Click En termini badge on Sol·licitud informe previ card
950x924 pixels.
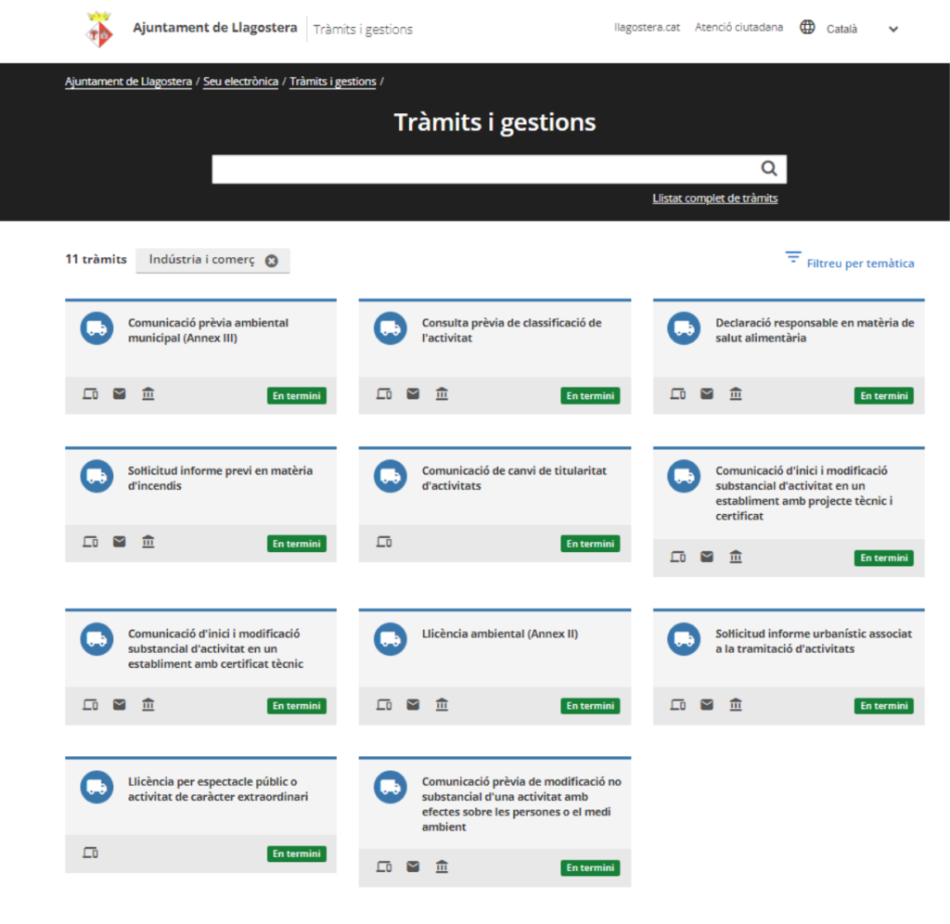(297, 544)
